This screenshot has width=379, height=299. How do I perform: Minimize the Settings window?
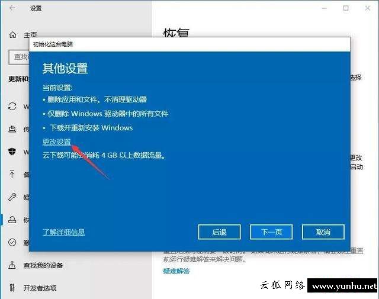click(x=325, y=8)
